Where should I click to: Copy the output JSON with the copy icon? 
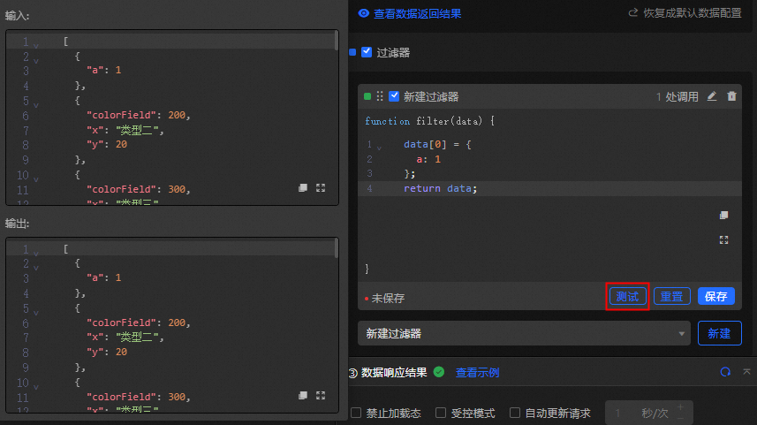303,396
